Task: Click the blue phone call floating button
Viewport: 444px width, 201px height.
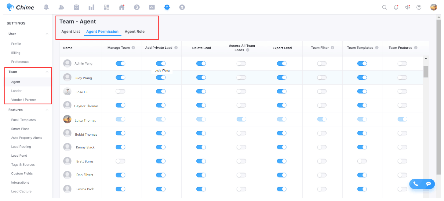Action: 416,184
